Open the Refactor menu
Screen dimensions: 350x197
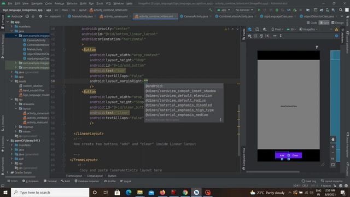(72, 3)
